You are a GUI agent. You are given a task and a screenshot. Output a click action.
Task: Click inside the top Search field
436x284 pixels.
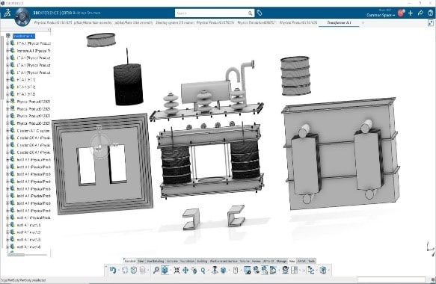212,13
